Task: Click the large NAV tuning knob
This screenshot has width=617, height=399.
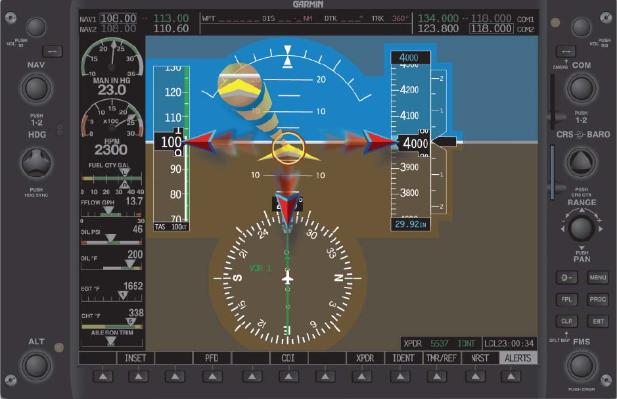Action: (36, 87)
